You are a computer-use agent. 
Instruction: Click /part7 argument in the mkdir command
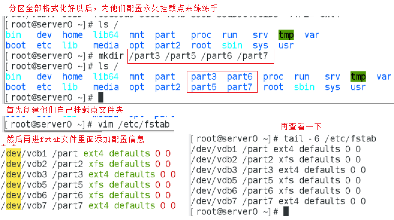[252, 56]
